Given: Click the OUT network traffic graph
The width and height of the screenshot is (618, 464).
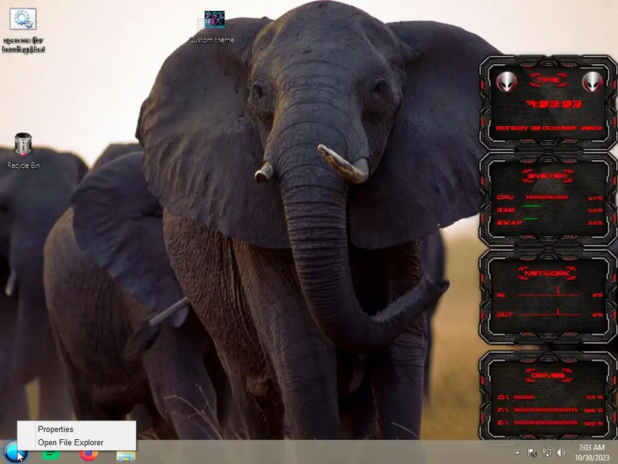Looking at the screenshot, I should pos(548,312).
